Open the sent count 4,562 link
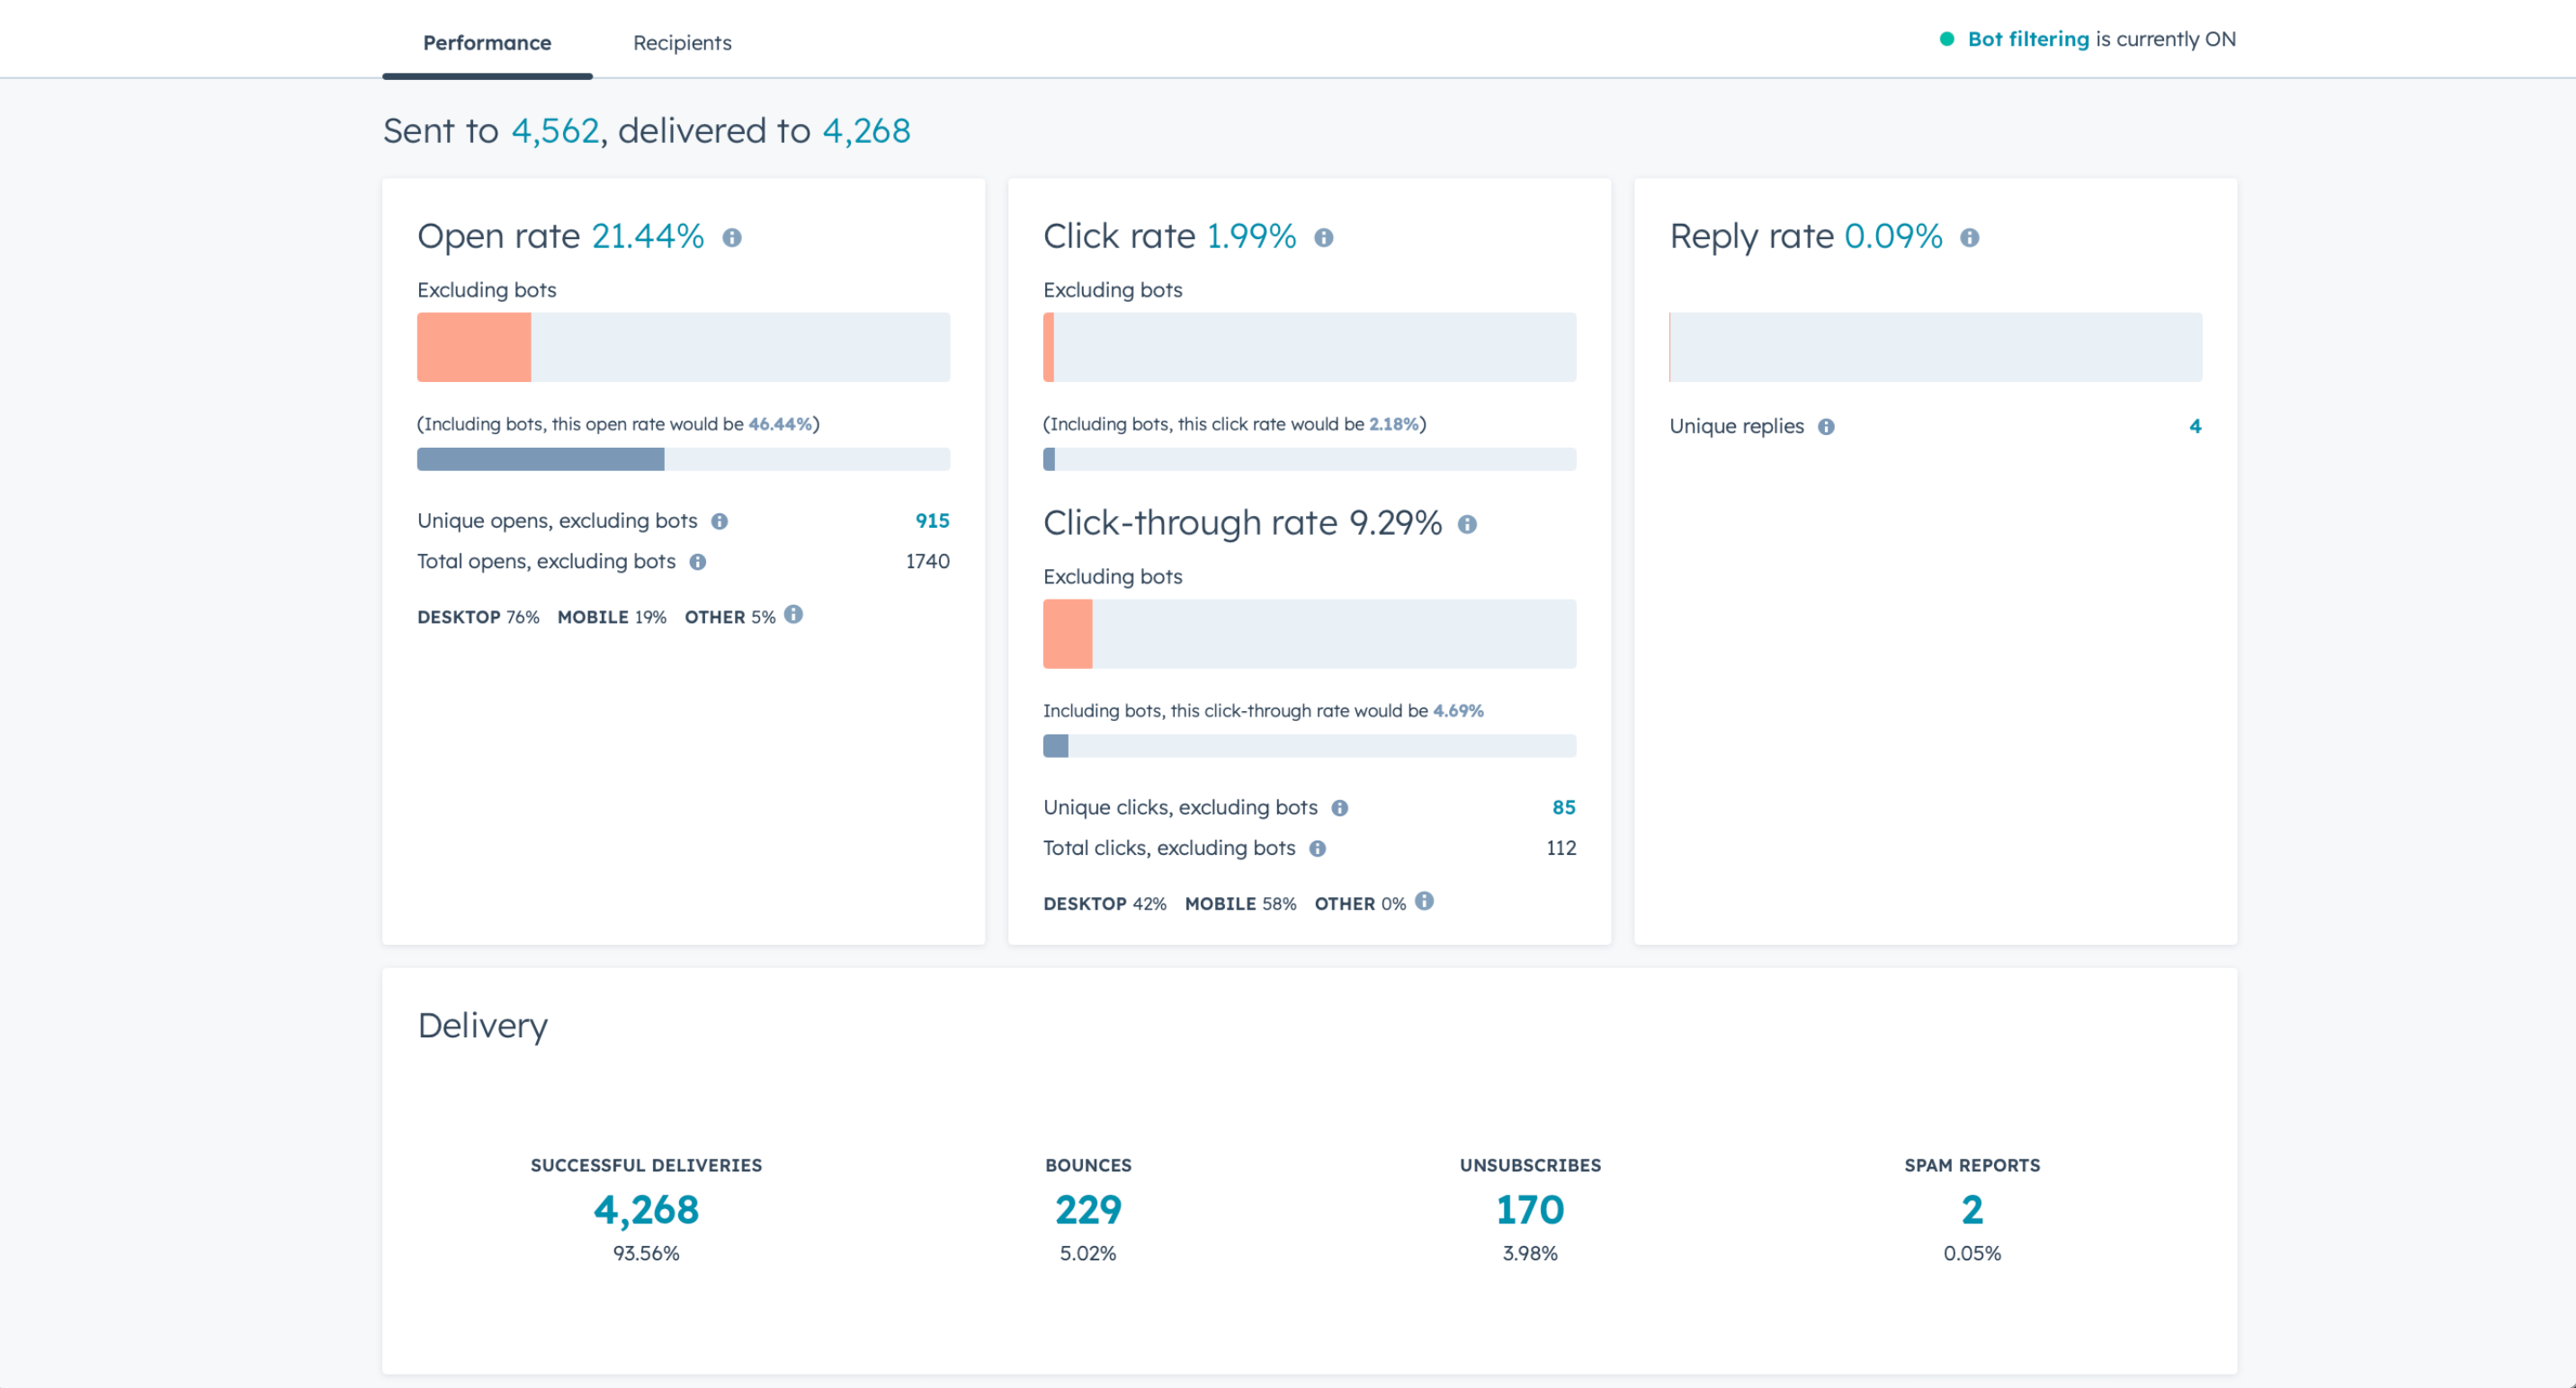Screen dimensions: 2576x1388 click(x=555, y=131)
